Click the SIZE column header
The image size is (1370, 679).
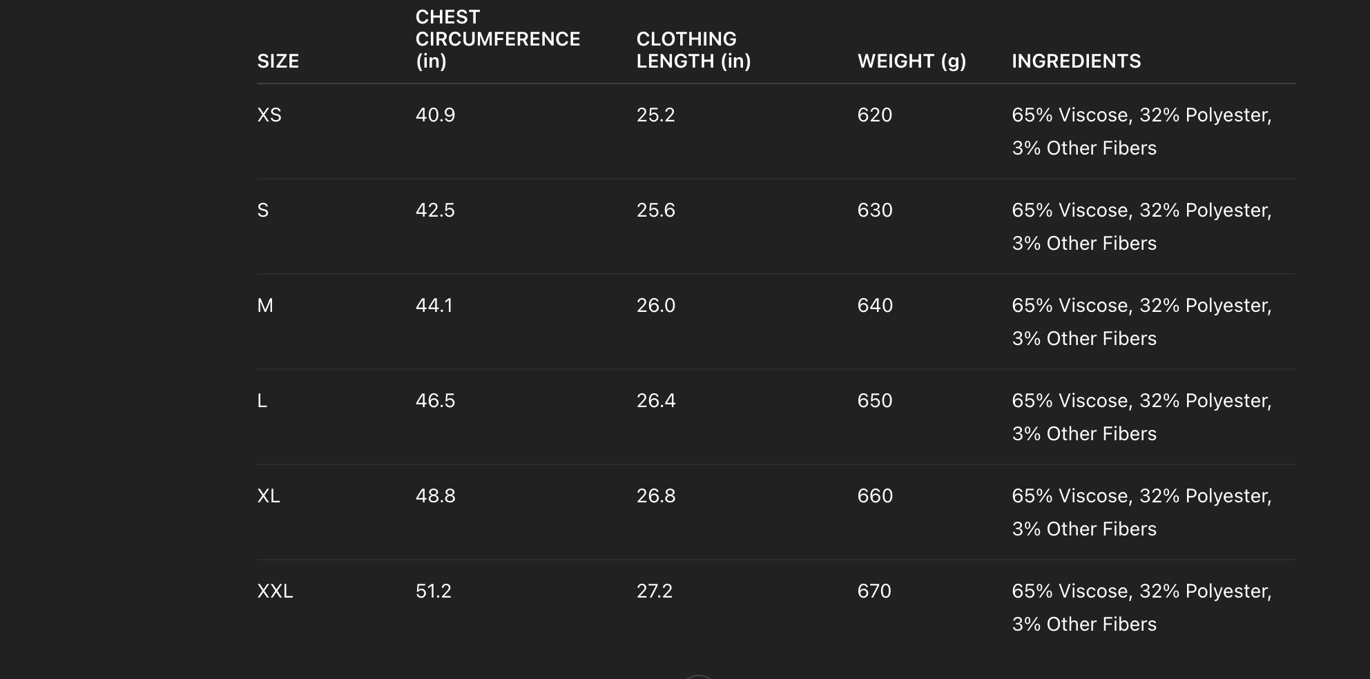click(278, 61)
